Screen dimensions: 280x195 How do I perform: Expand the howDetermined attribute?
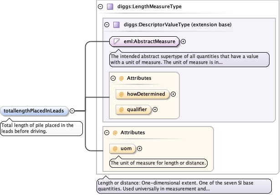[173, 94]
